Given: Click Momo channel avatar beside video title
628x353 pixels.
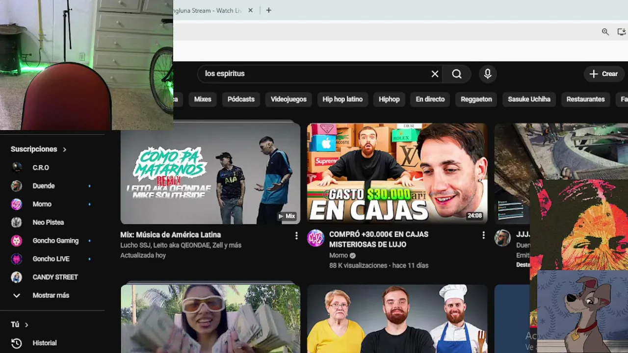Looking at the screenshot, I should [x=315, y=238].
